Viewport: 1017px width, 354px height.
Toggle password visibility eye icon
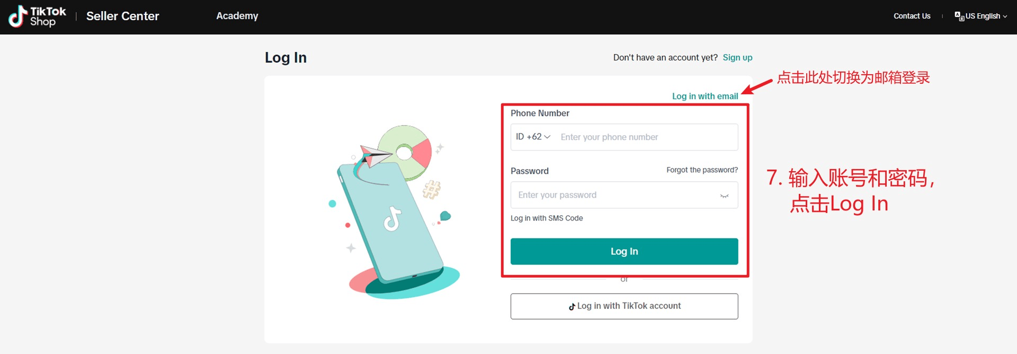(724, 196)
